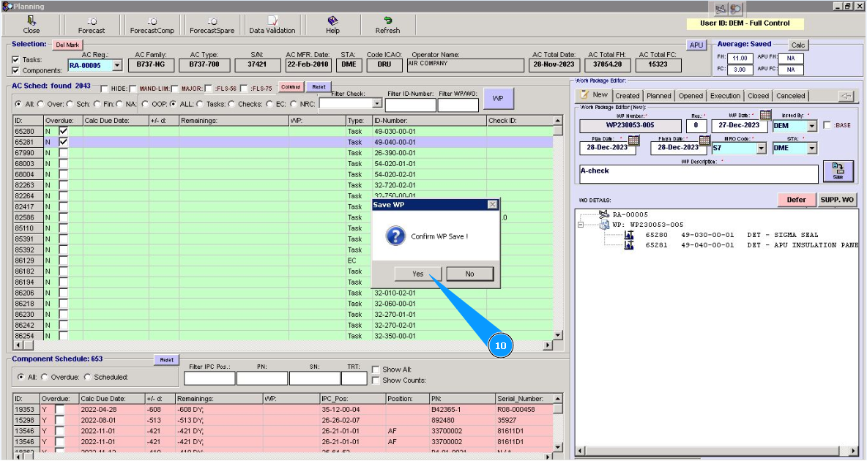
Task: Click the Help book icon
Action: (x=332, y=21)
